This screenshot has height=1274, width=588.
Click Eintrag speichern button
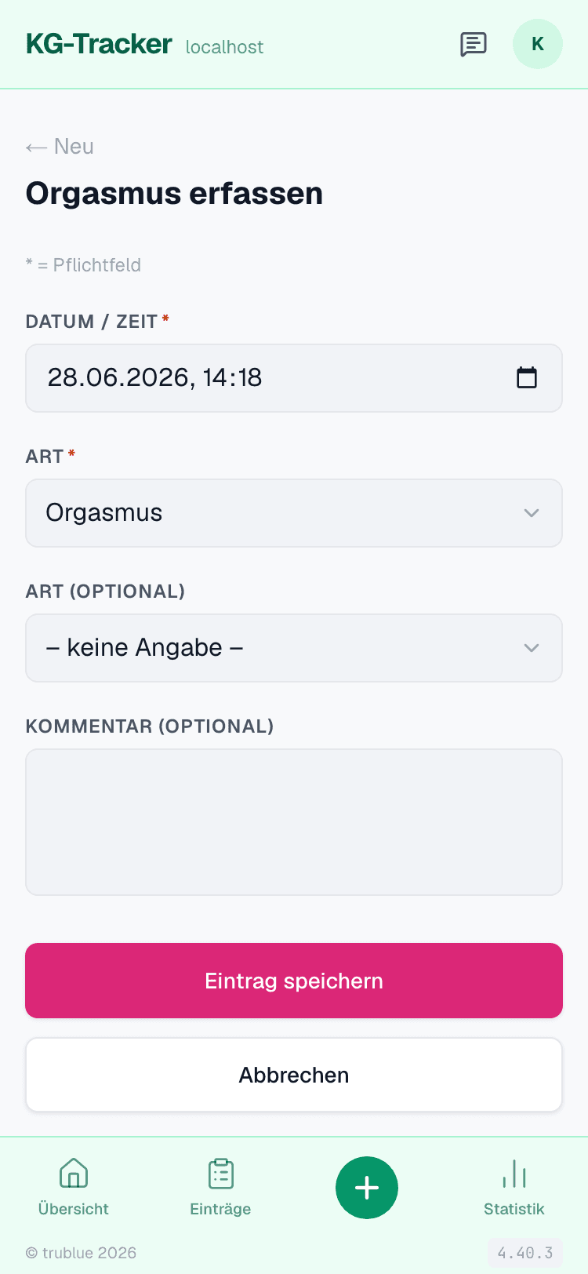pyautogui.click(x=294, y=981)
